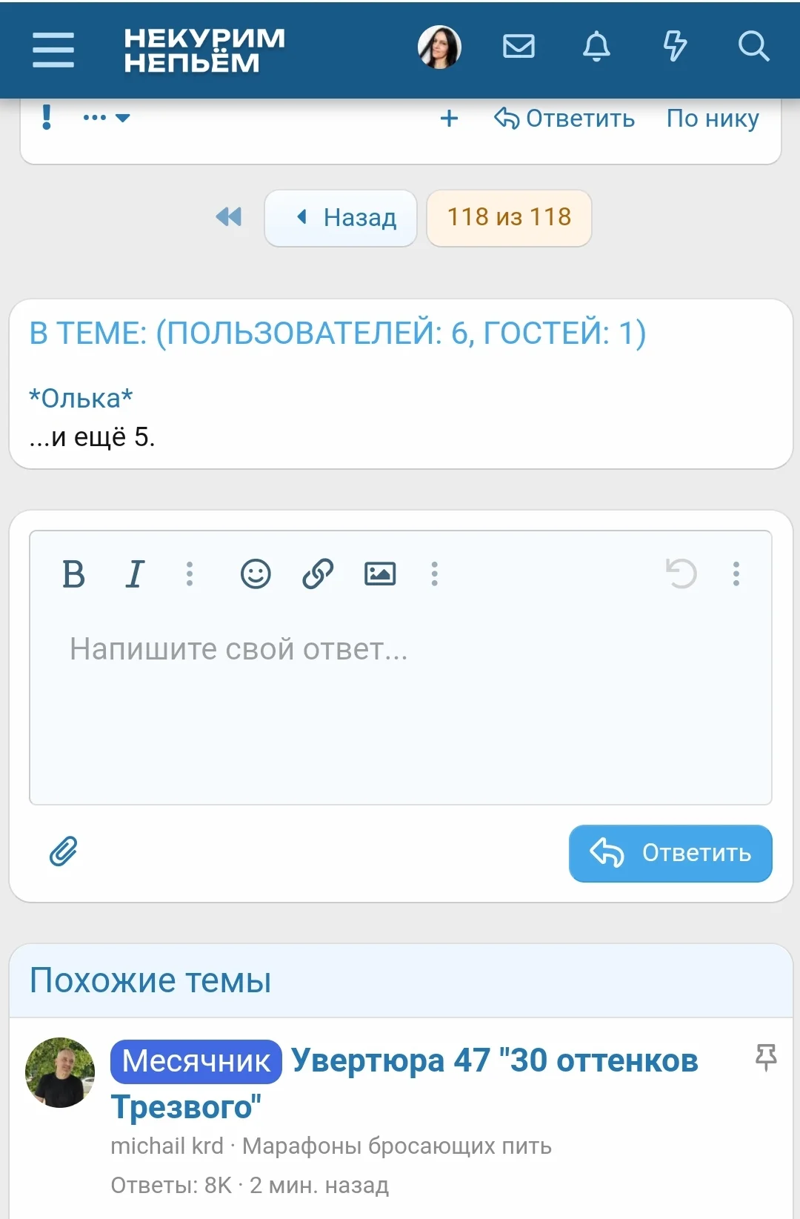Open the notifications bell icon

pos(598,47)
